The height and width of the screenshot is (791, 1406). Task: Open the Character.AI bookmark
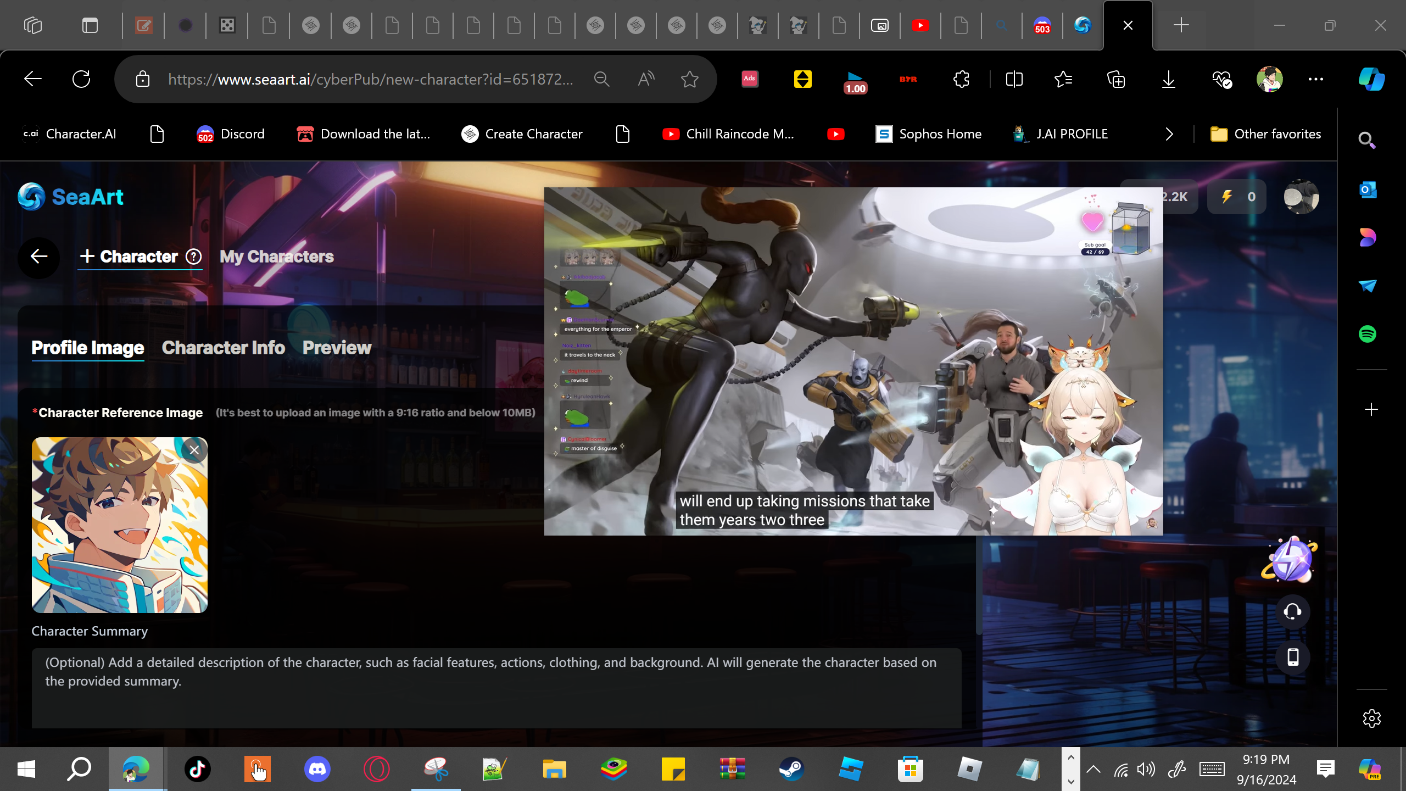pos(69,134)
